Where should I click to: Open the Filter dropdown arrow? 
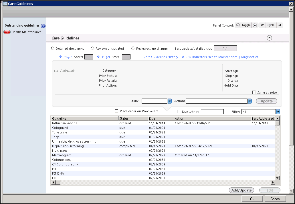pyautogui.click(x=278, y=112)
